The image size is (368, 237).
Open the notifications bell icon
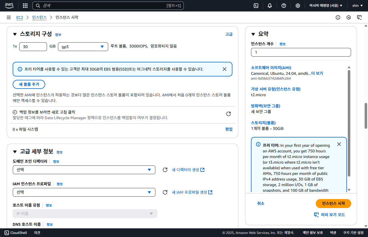pyautogui.click(x=270, y=6)
